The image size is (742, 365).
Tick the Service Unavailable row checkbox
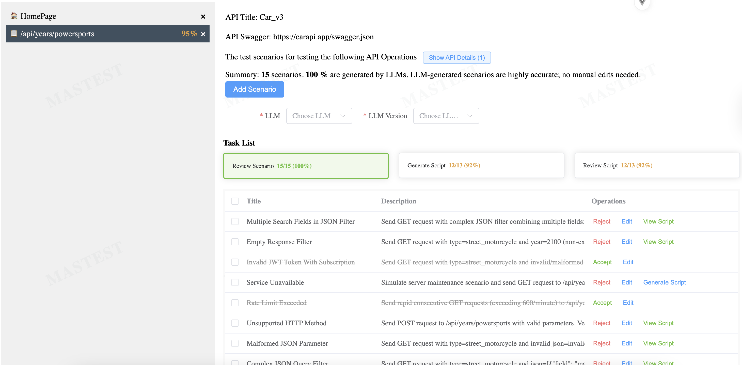tap(235, 282)
